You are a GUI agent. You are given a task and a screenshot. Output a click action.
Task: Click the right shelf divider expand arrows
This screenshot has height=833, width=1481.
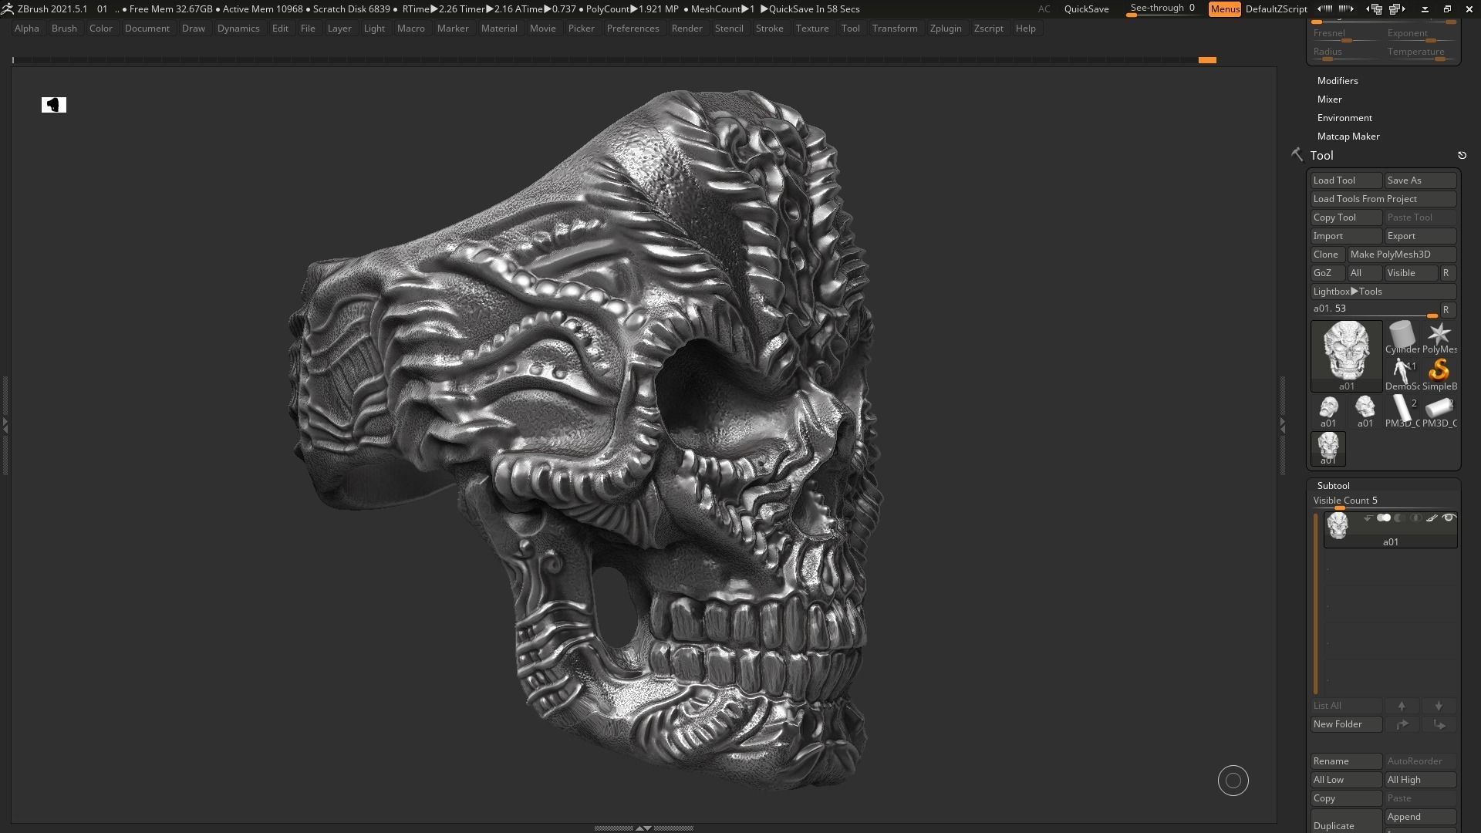1282,425
